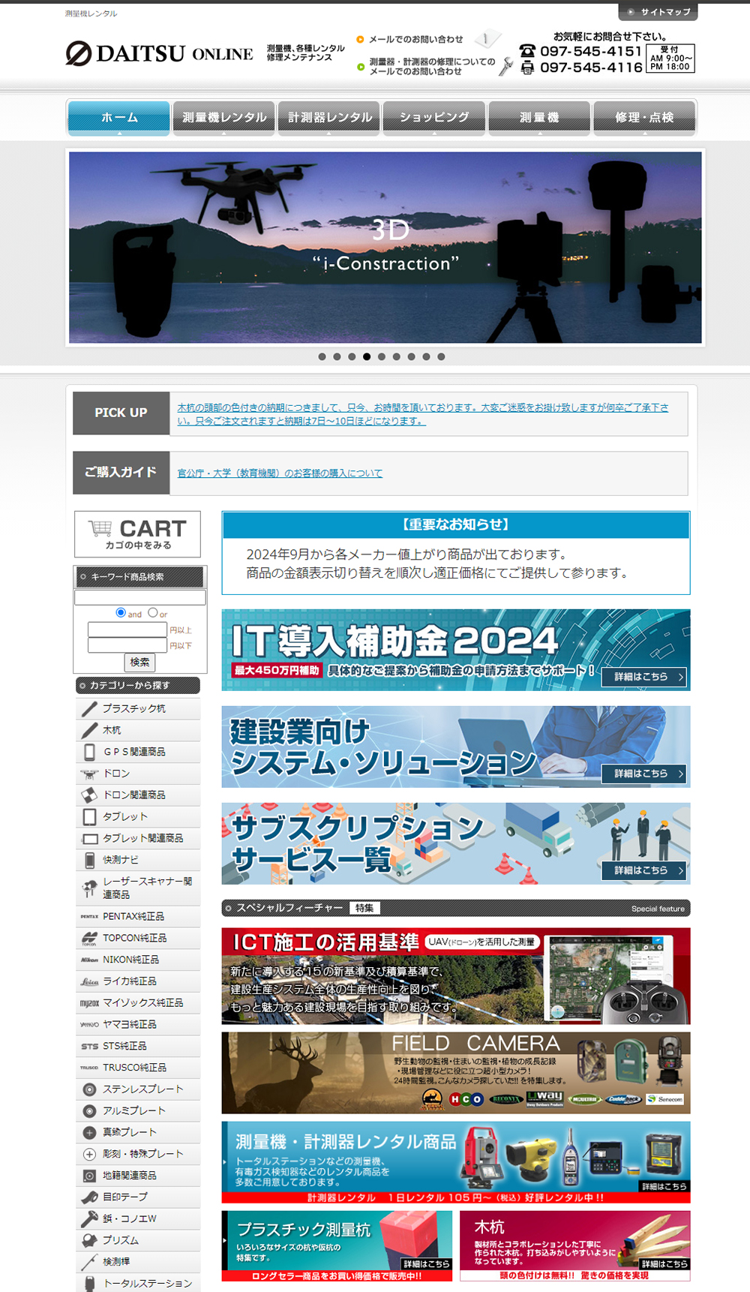Select the "or" search radio button
750x1292 pixels.
coord(153,613)
